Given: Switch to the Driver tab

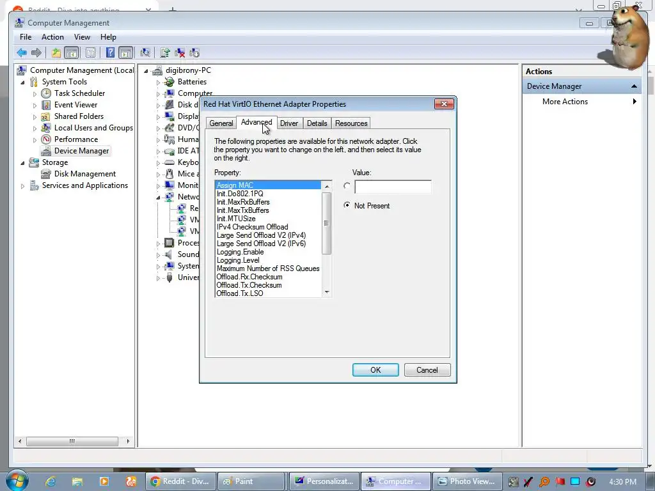Looking at the screenshot, I should tap(289, 123).
